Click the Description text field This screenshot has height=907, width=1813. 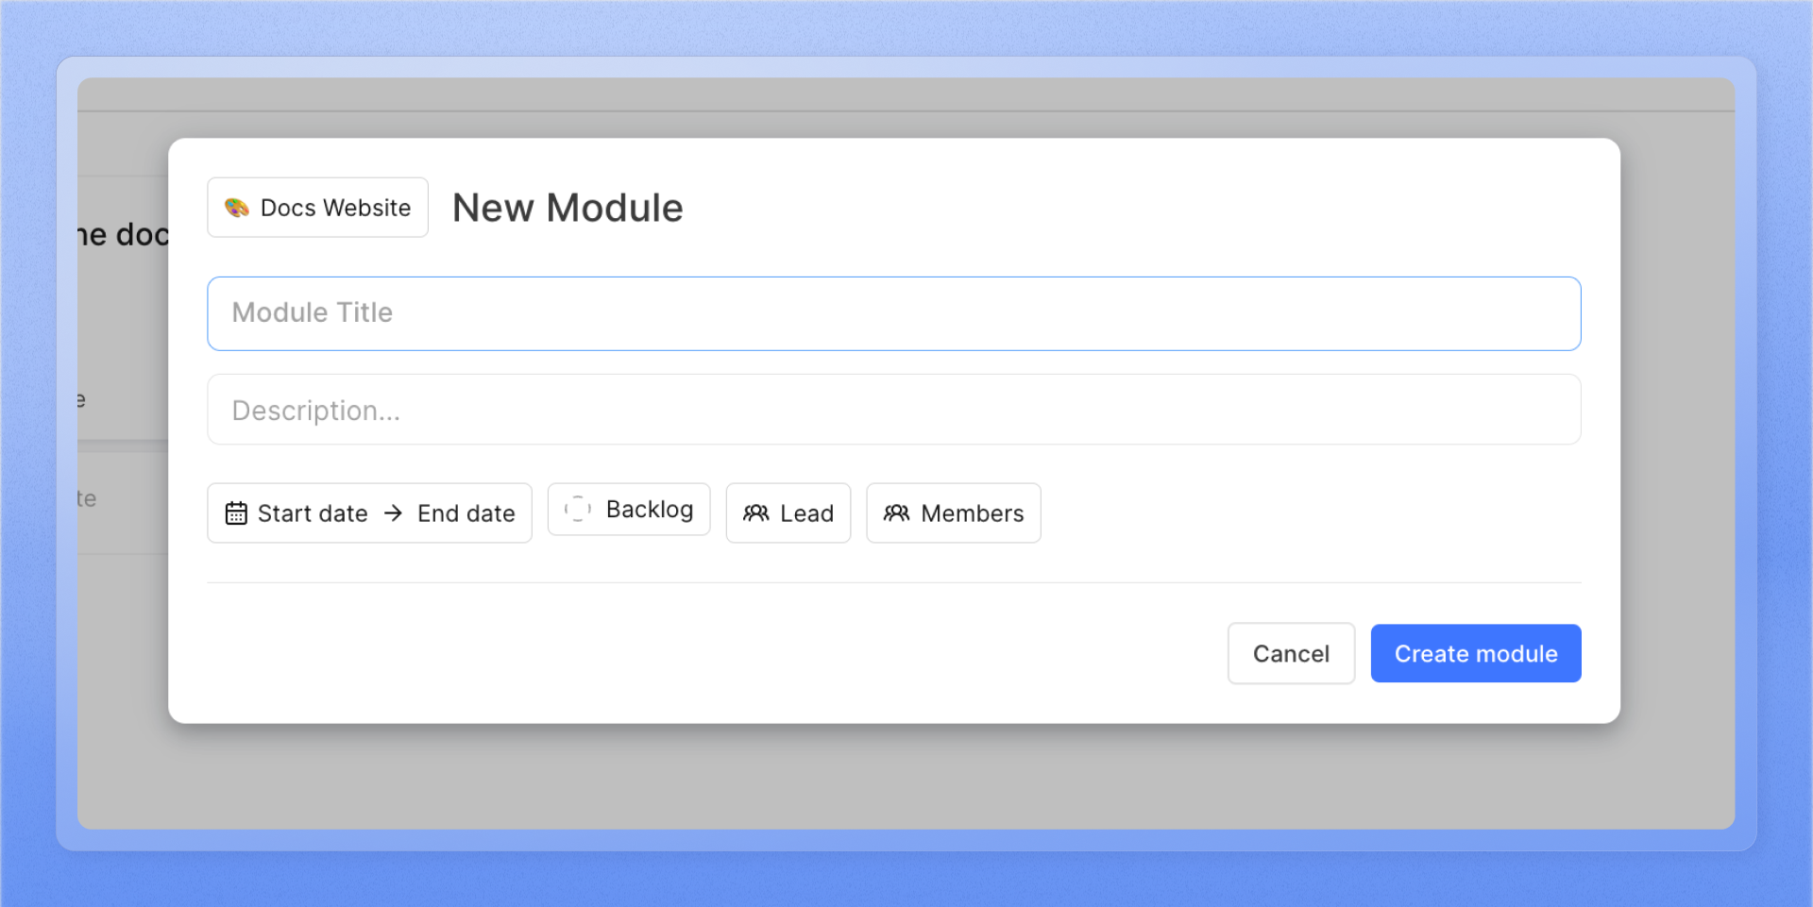click(x=893, y=410)
